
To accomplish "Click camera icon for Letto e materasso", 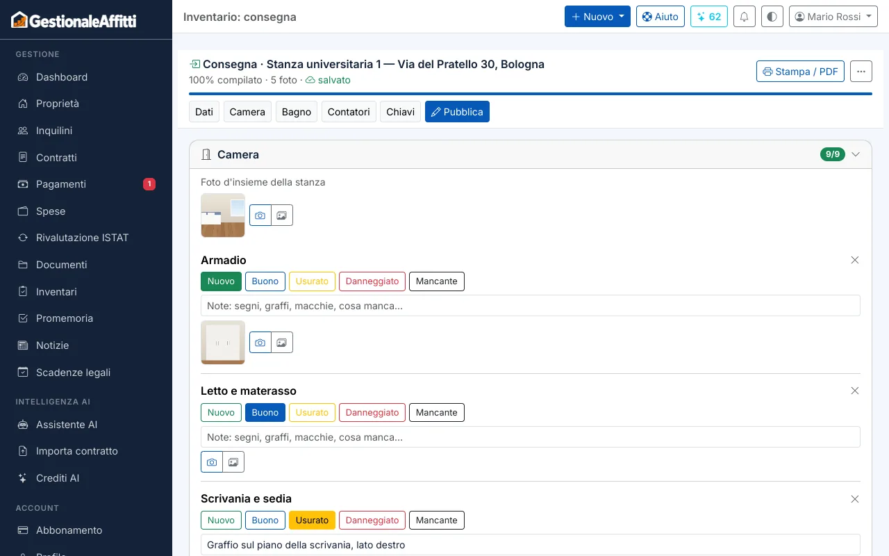I will click(212, 462).
